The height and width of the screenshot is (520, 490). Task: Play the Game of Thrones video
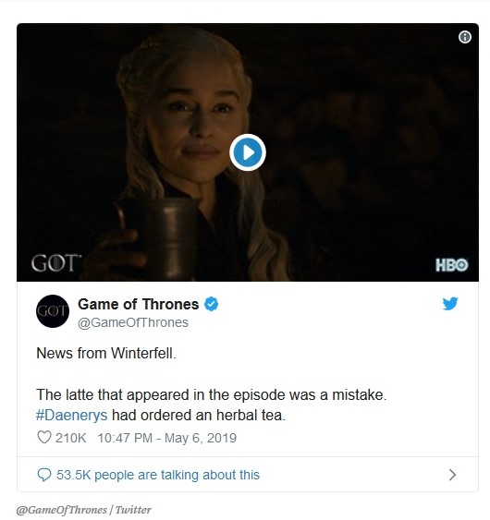point(248,152)
